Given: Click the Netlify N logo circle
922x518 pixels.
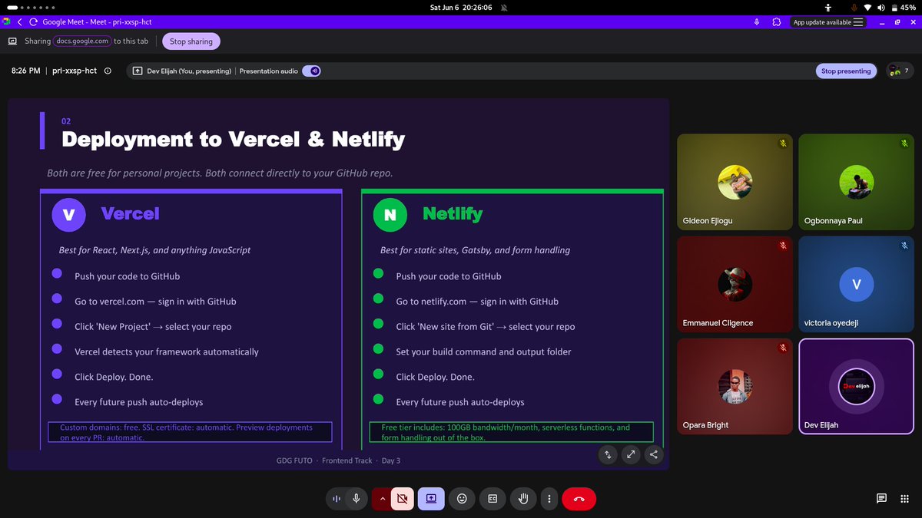Looking at the screenshot, I should point(390,215).
